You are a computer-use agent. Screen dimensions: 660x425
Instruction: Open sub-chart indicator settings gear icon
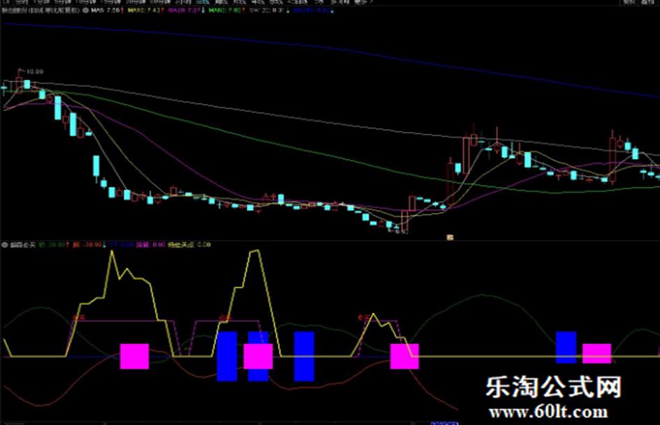5,244
